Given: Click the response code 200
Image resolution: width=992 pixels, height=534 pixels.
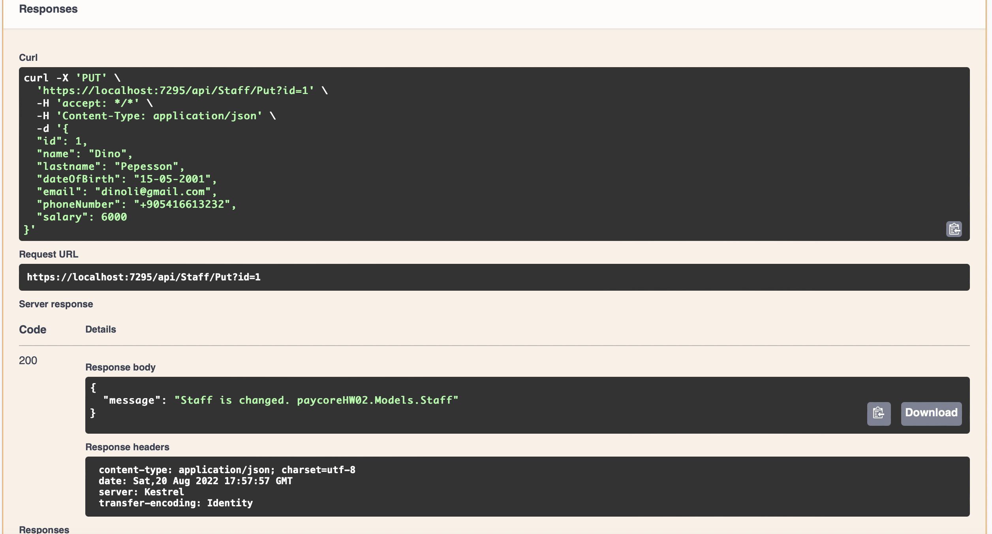Looking at the screenshot, I should click(28, 360).
